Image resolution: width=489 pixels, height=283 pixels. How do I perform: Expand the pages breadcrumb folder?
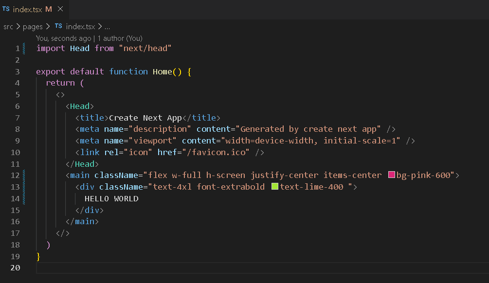[33, 26]
